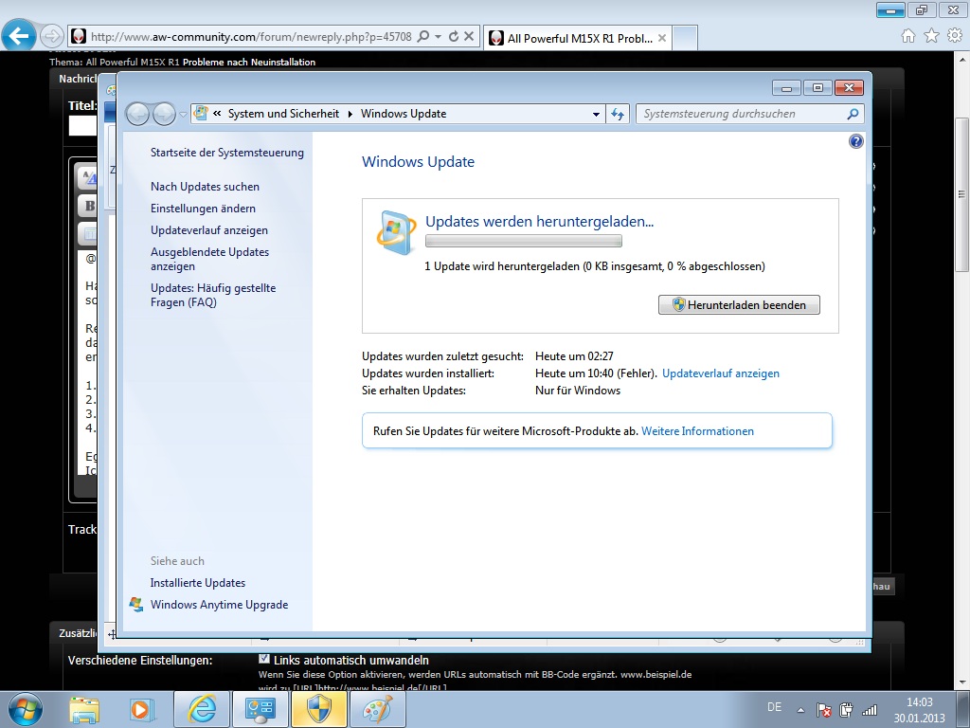Open Startseite der Systemsteuerung

tap(227, 153)
